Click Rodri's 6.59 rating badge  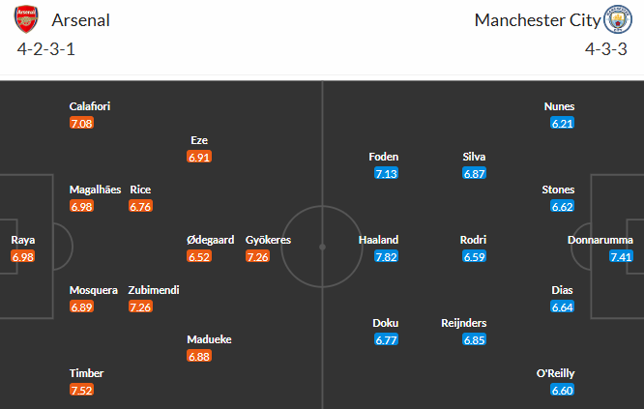click(x=474, y=256)
